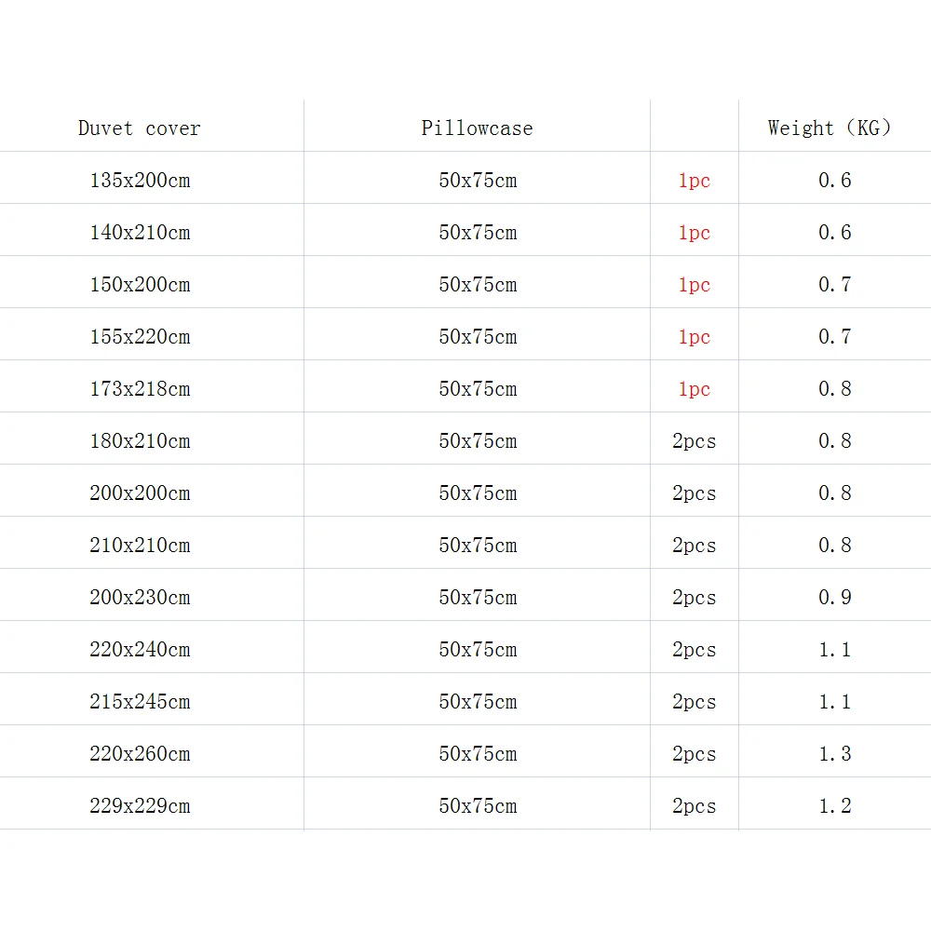931x931 pixels.
Task: Click the 210x210cm duvet cover cell
Action: (140, 546)
